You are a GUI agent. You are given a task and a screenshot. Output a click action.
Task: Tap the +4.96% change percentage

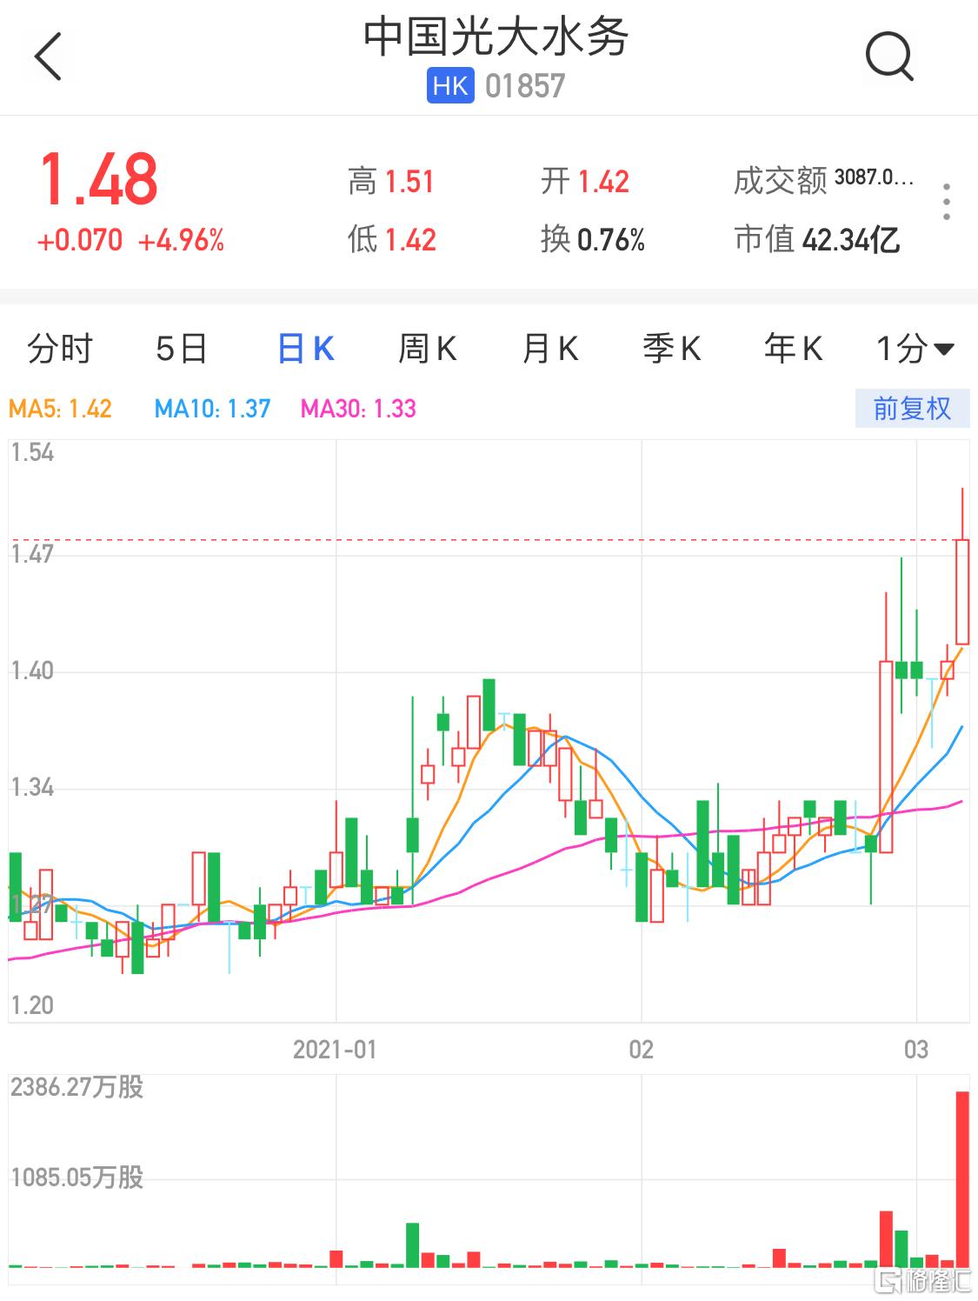[x=182, y=240]
